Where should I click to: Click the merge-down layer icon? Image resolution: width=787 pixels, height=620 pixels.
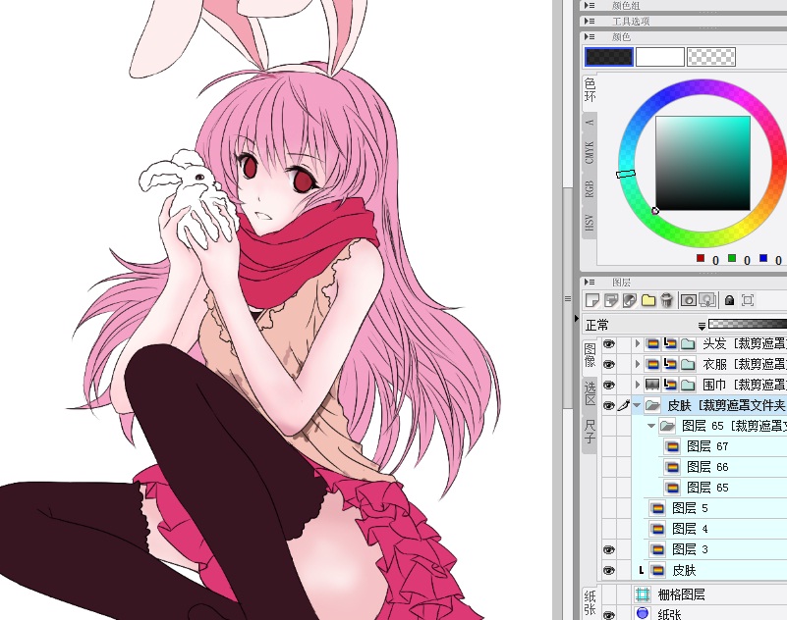point(707,300)
